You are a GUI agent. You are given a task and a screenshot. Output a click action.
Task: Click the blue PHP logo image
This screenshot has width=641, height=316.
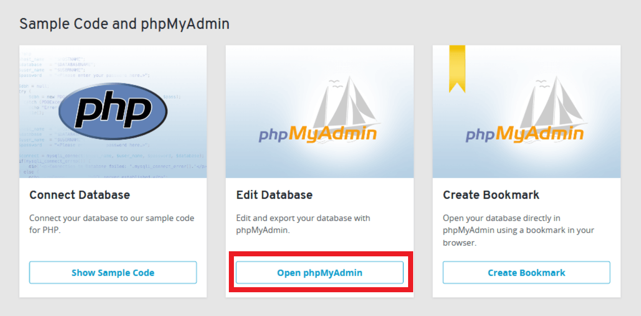click(x=113, y=112)
